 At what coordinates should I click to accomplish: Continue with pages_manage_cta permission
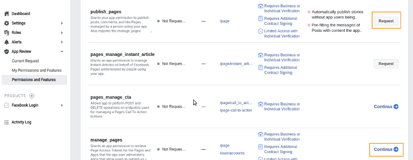(x=386, y=107)
